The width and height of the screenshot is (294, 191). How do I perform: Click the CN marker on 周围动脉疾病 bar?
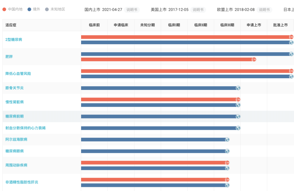(227, 163)
